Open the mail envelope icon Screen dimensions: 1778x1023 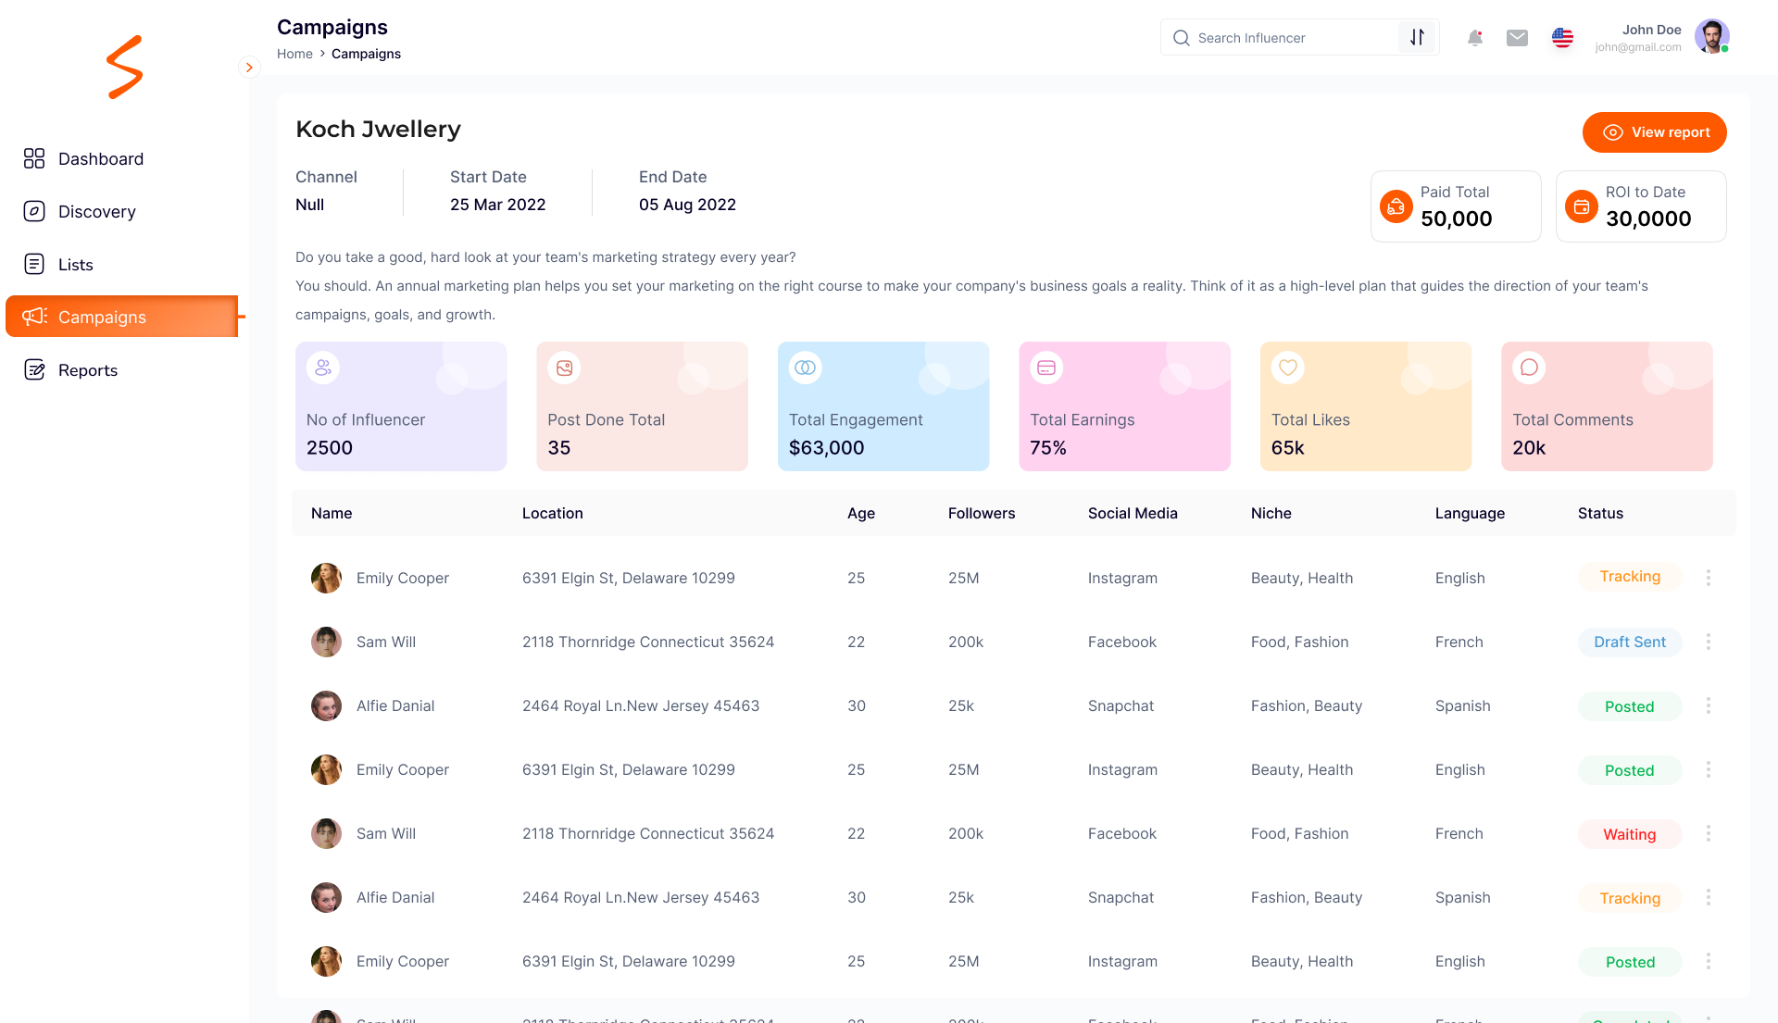(x=1517, y=38)
